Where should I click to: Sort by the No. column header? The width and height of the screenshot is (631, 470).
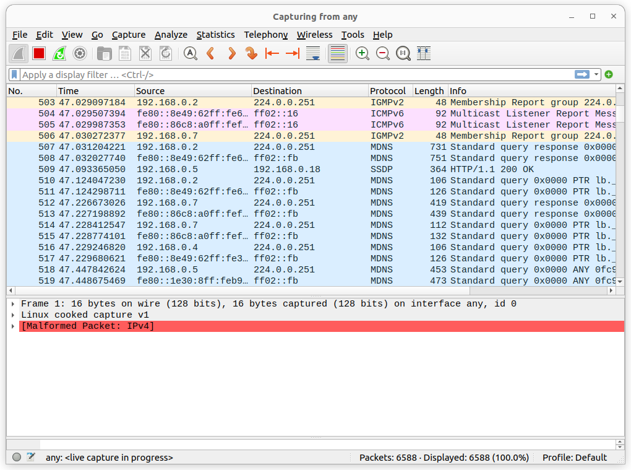(32, 91)
